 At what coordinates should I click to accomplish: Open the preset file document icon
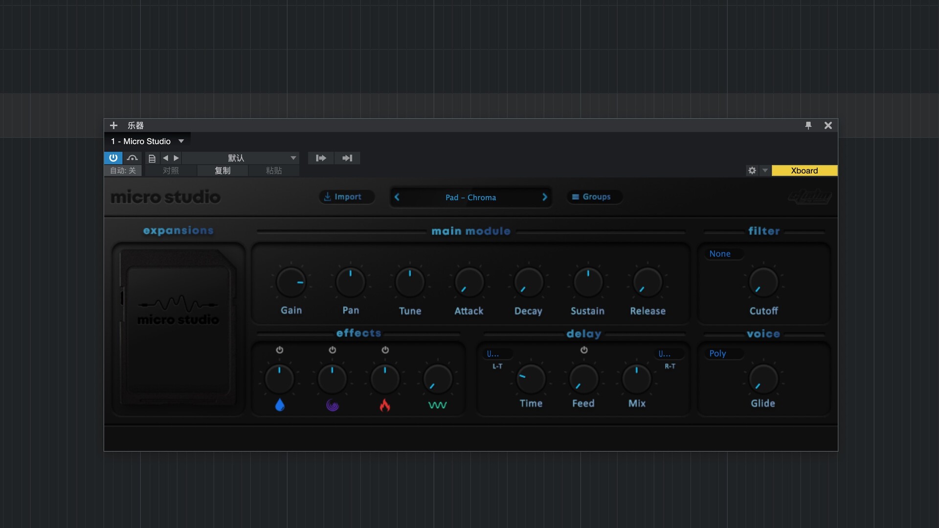[152, 158]
